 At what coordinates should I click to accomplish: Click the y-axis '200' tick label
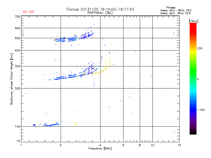tap(17, 88)
